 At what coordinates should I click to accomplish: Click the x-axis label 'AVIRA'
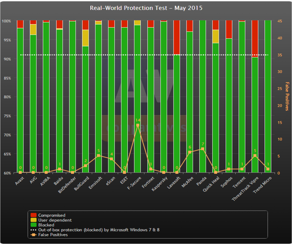(45, 181)
